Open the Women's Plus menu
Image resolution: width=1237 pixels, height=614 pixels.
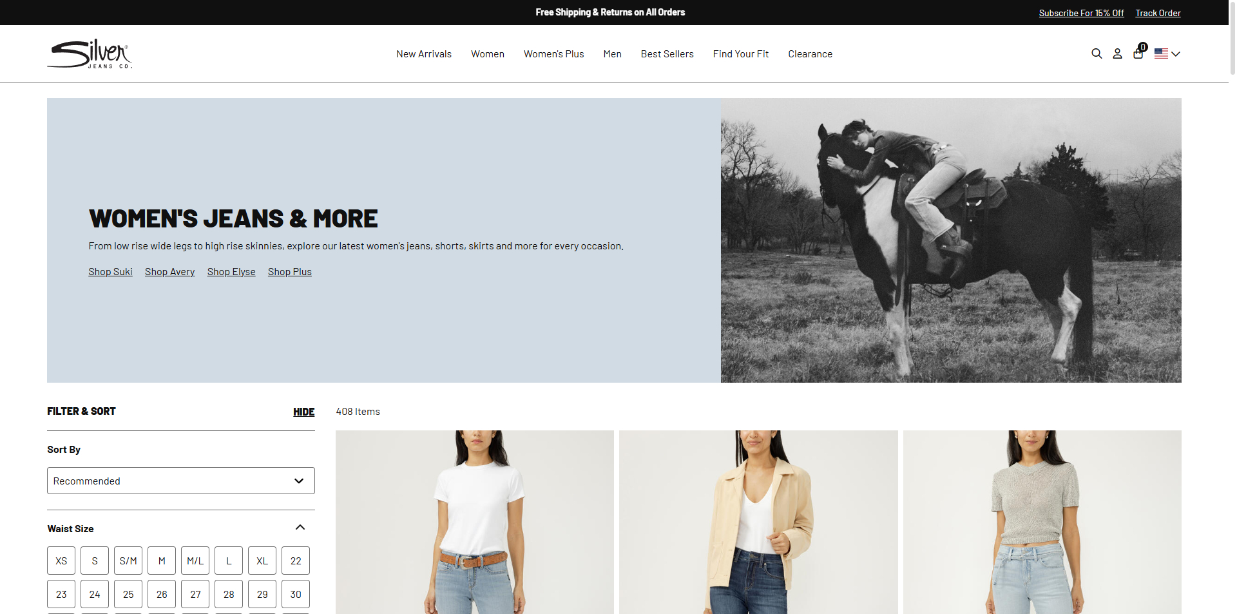tap(553, 53)
